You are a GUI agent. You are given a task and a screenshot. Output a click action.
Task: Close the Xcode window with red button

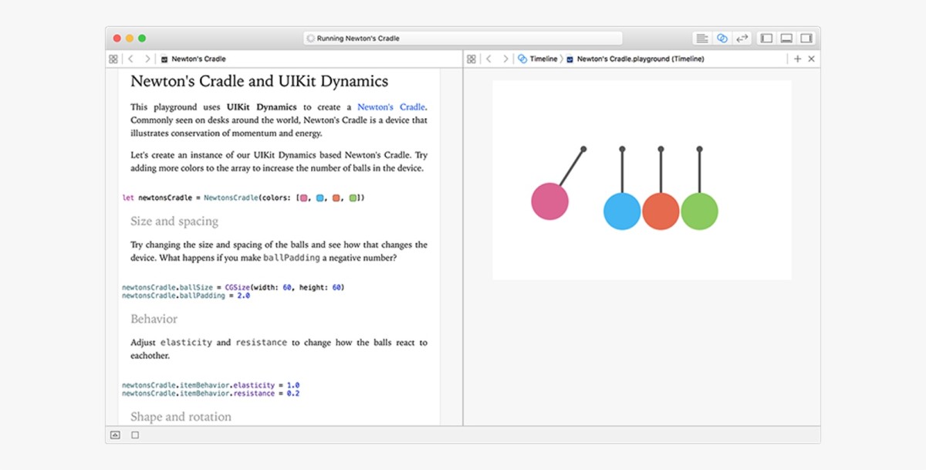coord(117,38)
